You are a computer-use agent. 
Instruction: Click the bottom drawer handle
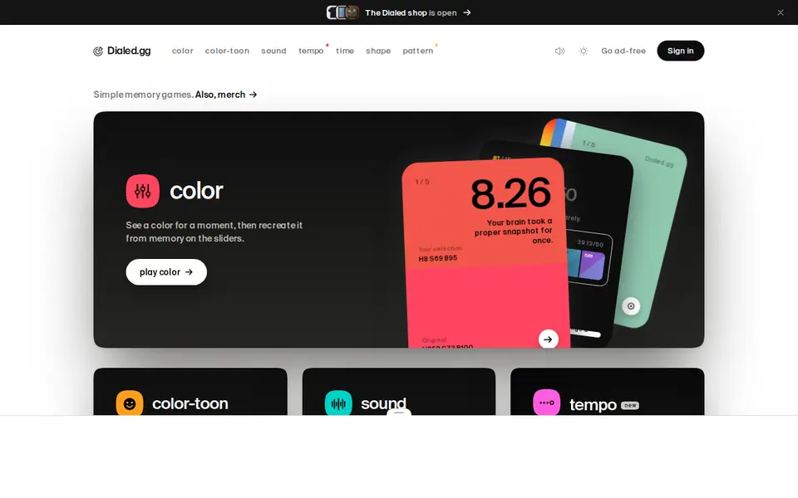tap(399, 413)
